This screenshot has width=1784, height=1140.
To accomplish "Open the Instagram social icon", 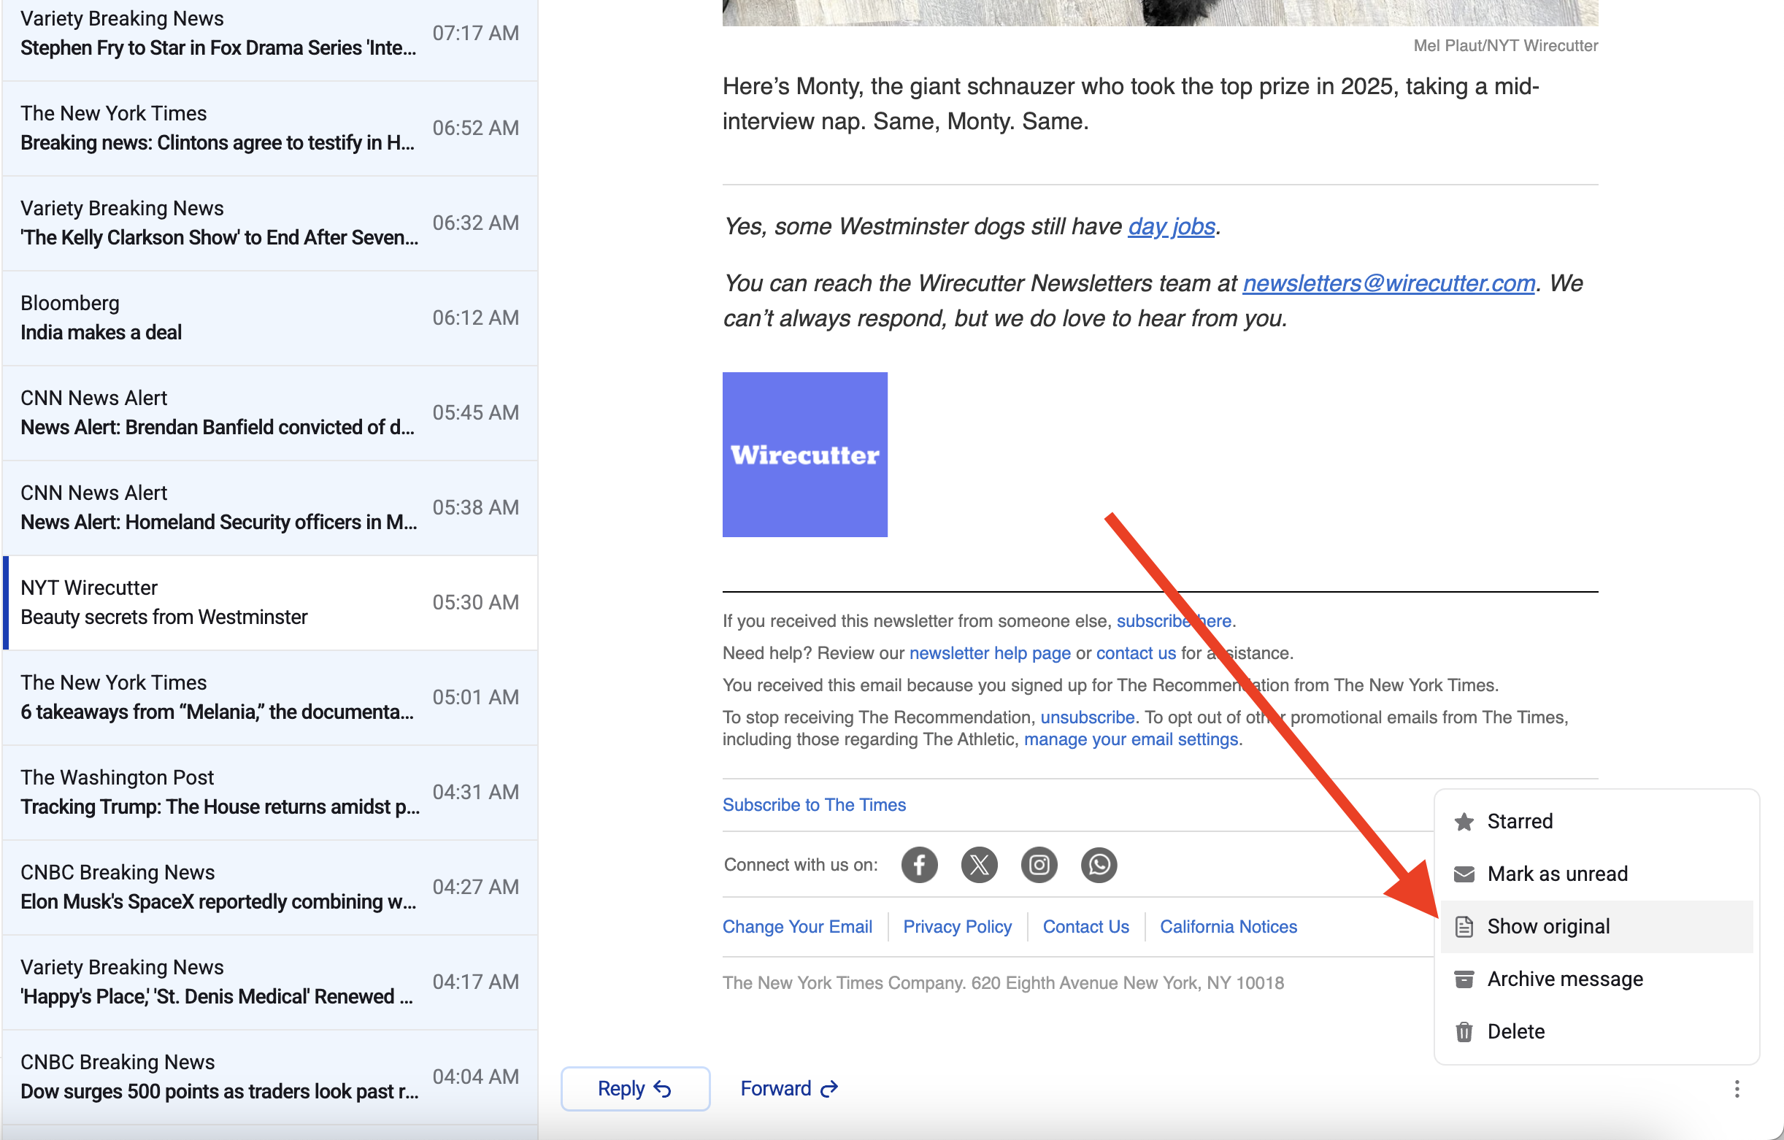I will pos(1039,864).
